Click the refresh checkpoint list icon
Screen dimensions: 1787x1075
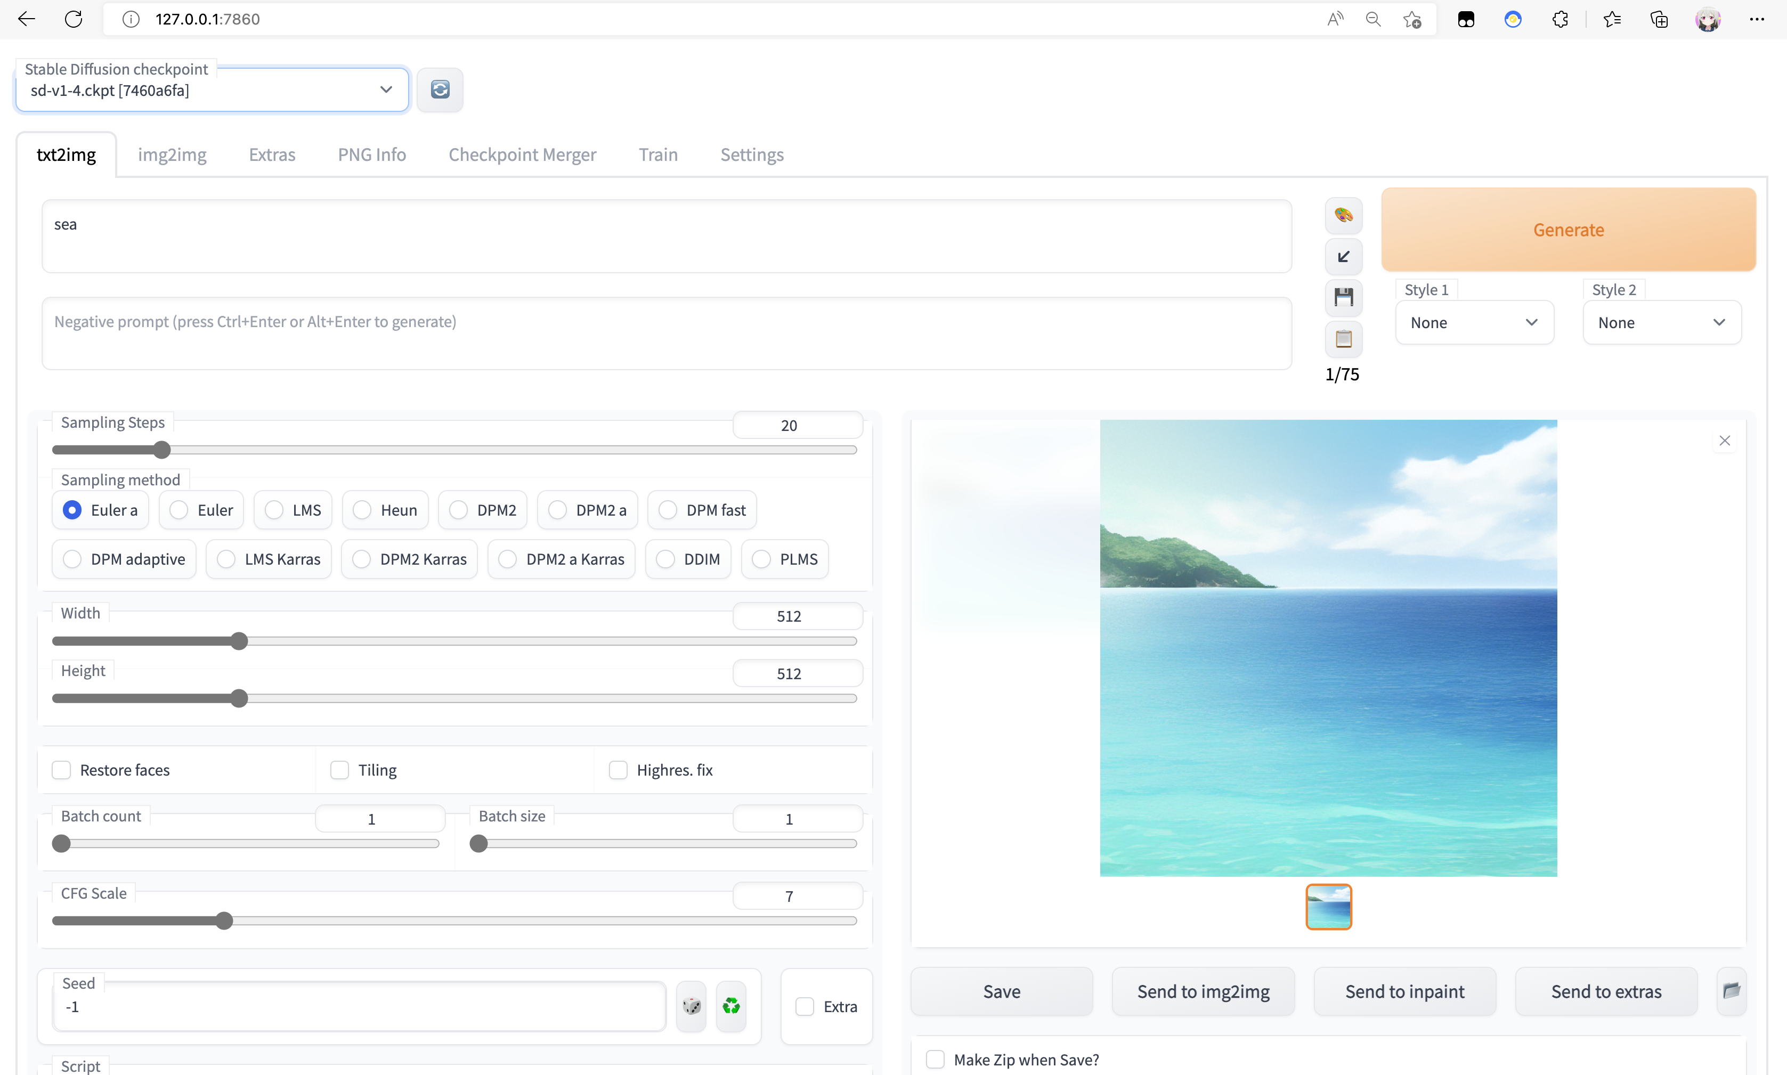440,89
